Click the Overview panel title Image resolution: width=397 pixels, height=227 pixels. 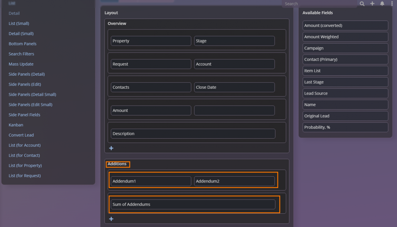[117, 23]
